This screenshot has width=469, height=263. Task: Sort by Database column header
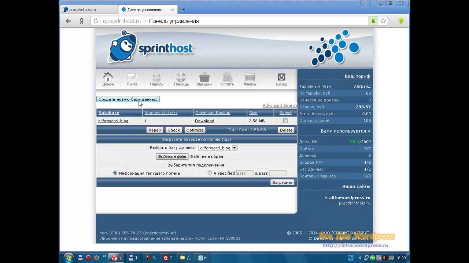pyautogui.click(x=109, y=113)
